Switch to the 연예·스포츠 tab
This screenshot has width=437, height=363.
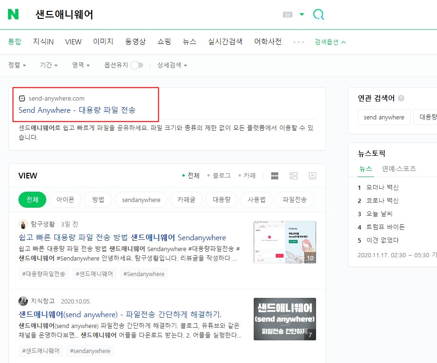[399, 169]
